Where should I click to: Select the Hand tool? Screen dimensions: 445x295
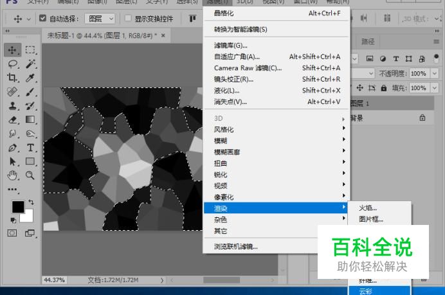[x=12, y=175]
